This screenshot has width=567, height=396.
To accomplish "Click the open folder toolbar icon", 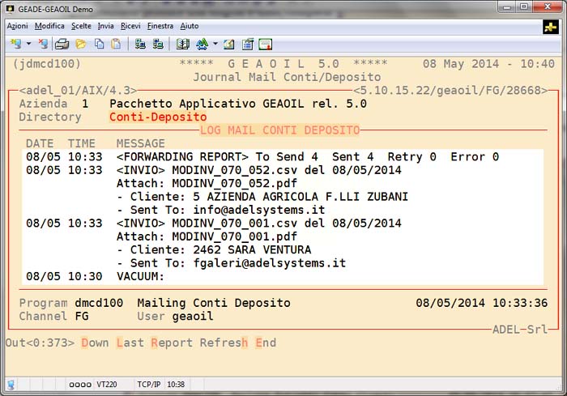I will 80,44.
